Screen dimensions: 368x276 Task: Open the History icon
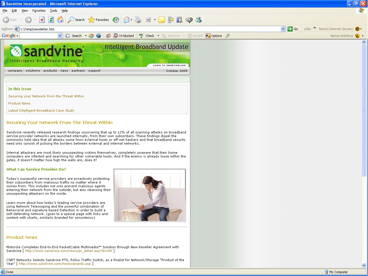click(116, 20)
